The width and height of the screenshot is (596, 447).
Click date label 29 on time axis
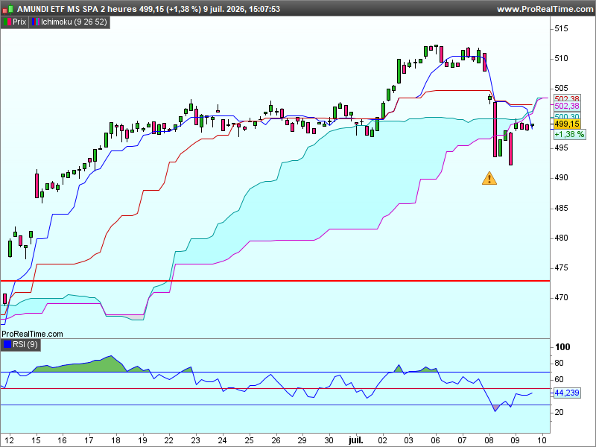click(x=302, y=440)
